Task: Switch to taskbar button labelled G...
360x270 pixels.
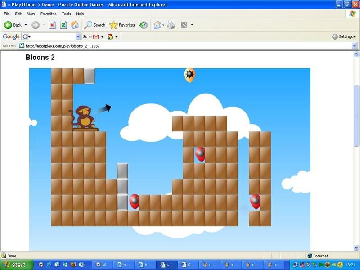Action: pos(188,265)
